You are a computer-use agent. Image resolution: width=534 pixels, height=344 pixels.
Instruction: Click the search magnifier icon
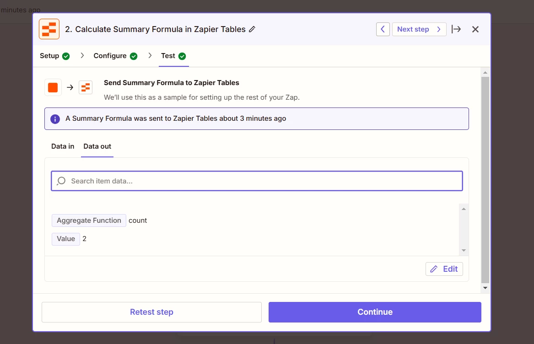(x=61, y=181)
